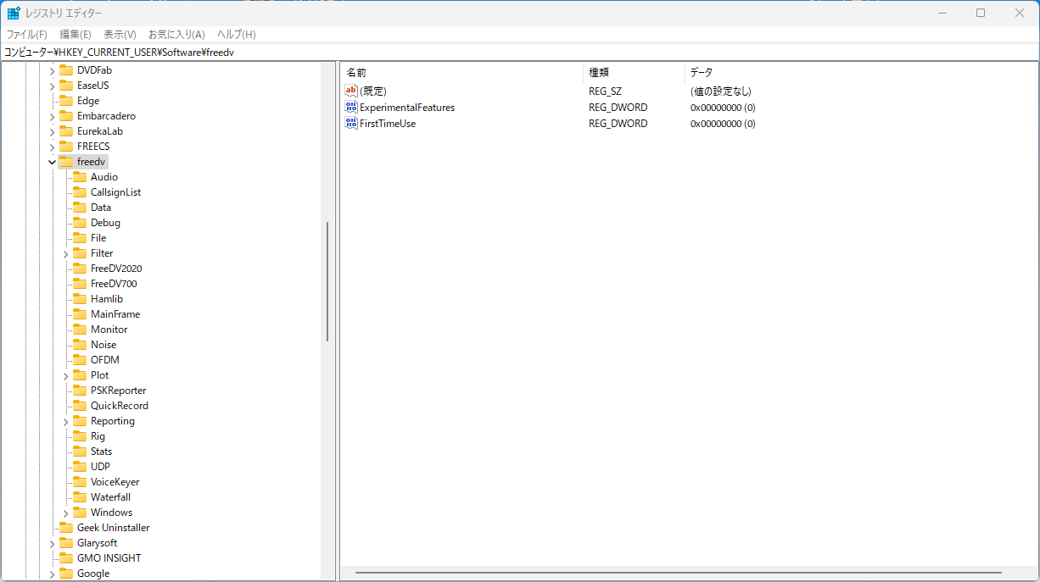Image resolution: width=1040 pixels, height=582 pixels.
Task: Collapse the freedv key
Action: 53,162
